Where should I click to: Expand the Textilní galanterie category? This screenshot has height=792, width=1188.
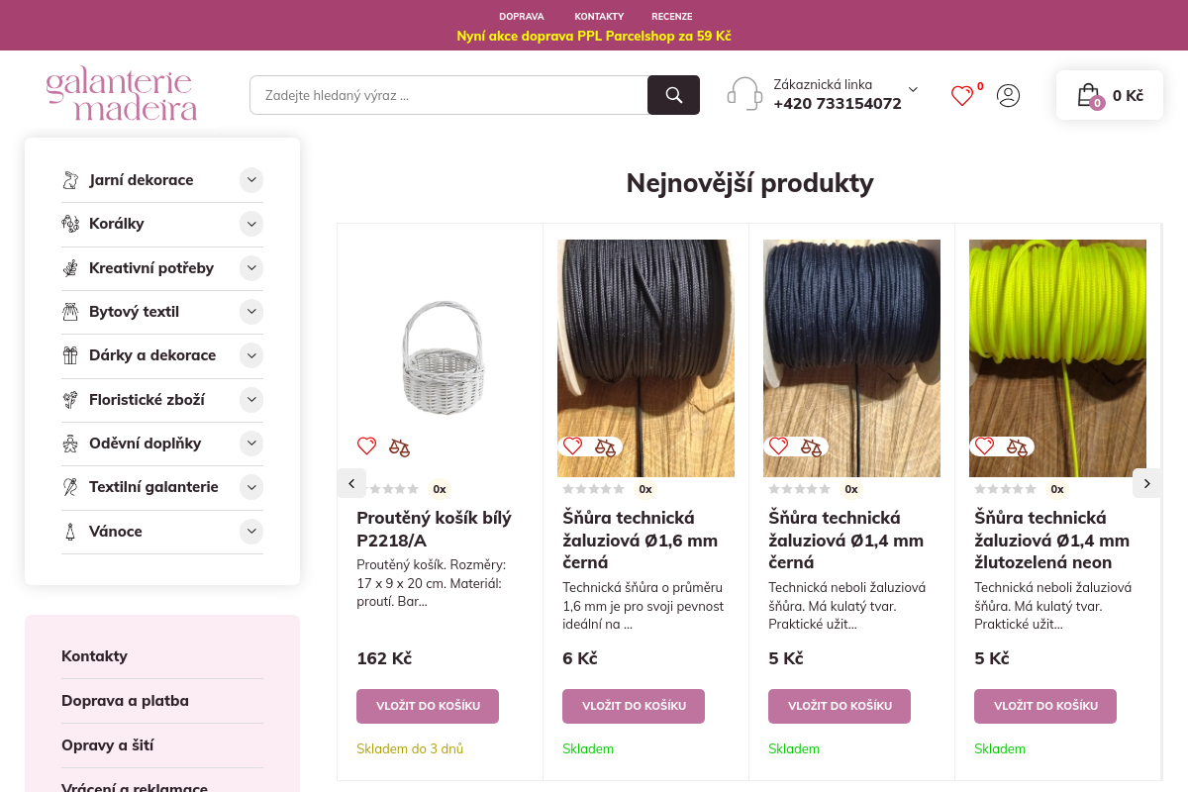(251, 487)
